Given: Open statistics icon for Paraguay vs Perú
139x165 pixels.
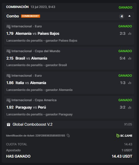Looking at the screenshot, I should (x=130, y=107).
